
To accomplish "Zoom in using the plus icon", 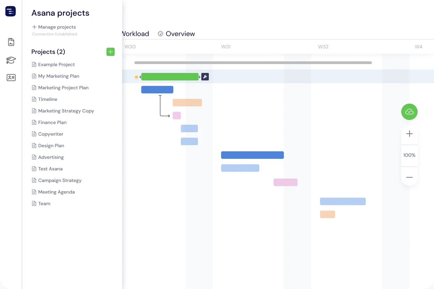I will pos(409,134).
